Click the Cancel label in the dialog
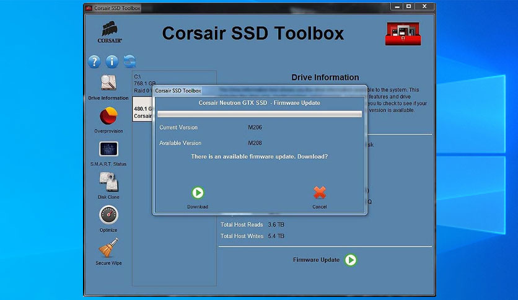 click(x=320, y=207)
